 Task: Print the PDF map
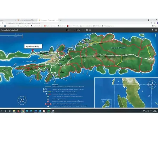click(x=156, y=30)
